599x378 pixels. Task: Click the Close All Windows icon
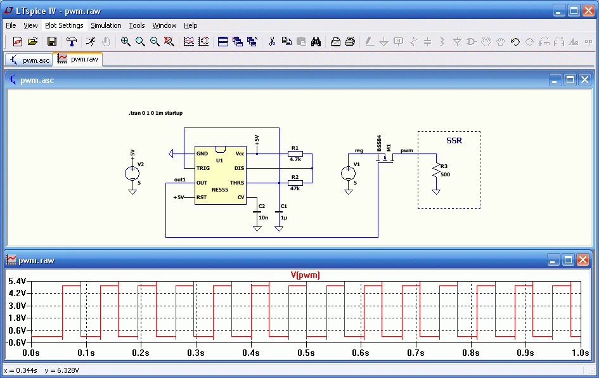(252, 41)
